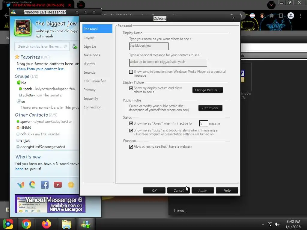Screen dimensions: 307x230
Task: Select the Messages options category
Action: (x=97, y=55)
